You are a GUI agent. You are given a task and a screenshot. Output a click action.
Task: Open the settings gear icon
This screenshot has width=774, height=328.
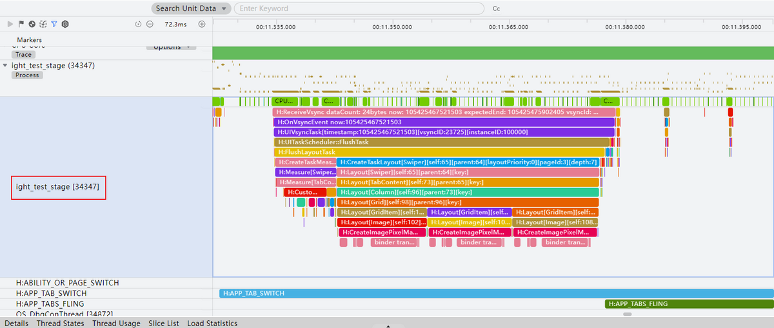(65, 24)
